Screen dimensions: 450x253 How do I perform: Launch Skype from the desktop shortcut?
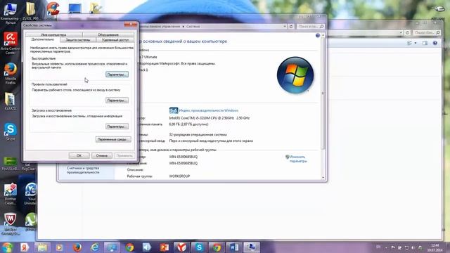[11, 131]
